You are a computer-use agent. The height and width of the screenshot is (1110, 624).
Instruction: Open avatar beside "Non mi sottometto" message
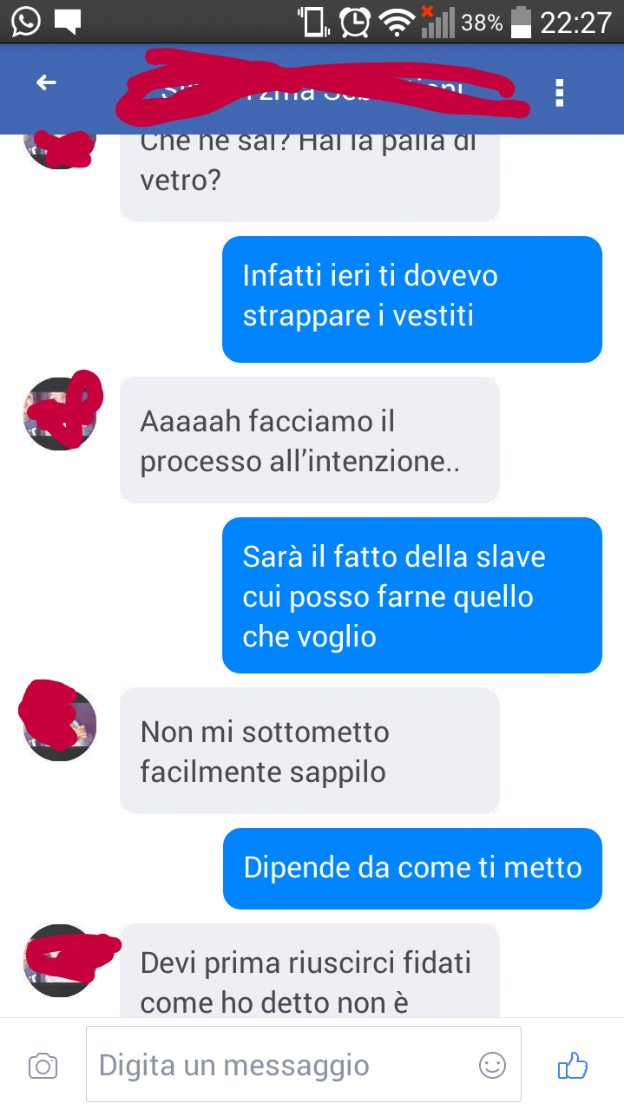tap(60, 725)
